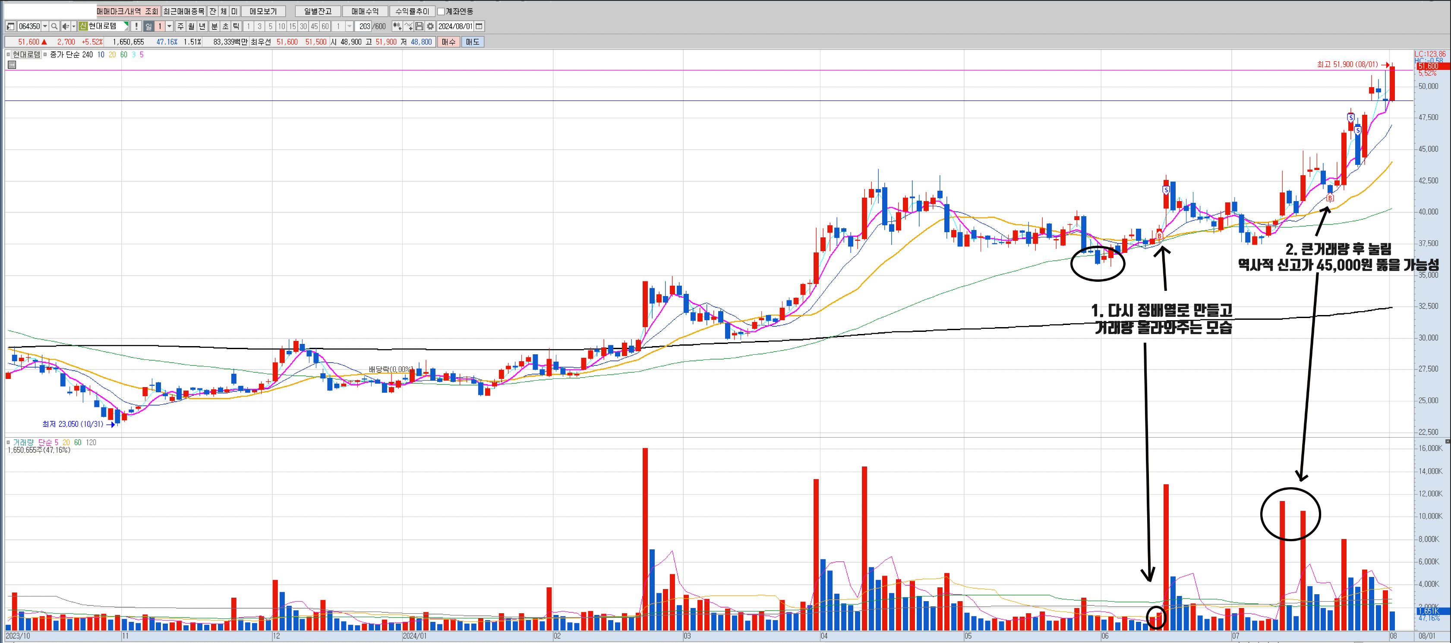Screen dimensions: 1451x643
Task: Click the small square handle before 종가 단순
Action: click(45, 55)
